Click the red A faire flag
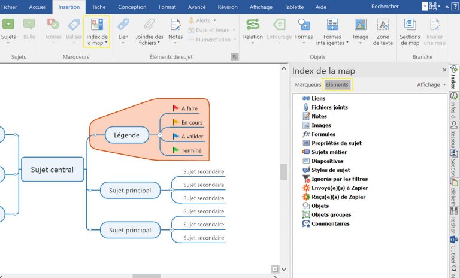 (176, 108)
